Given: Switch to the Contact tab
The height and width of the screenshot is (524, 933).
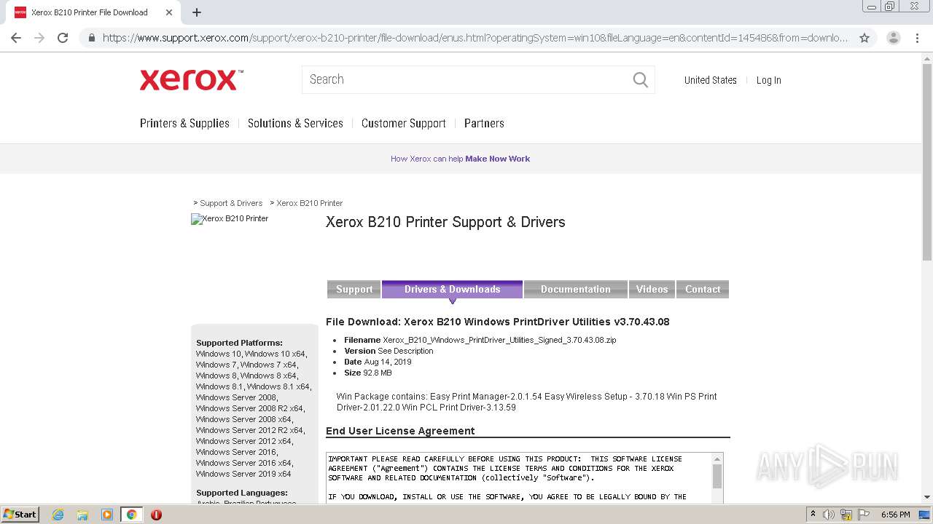Looking at the screenshot, I should 703,289.
